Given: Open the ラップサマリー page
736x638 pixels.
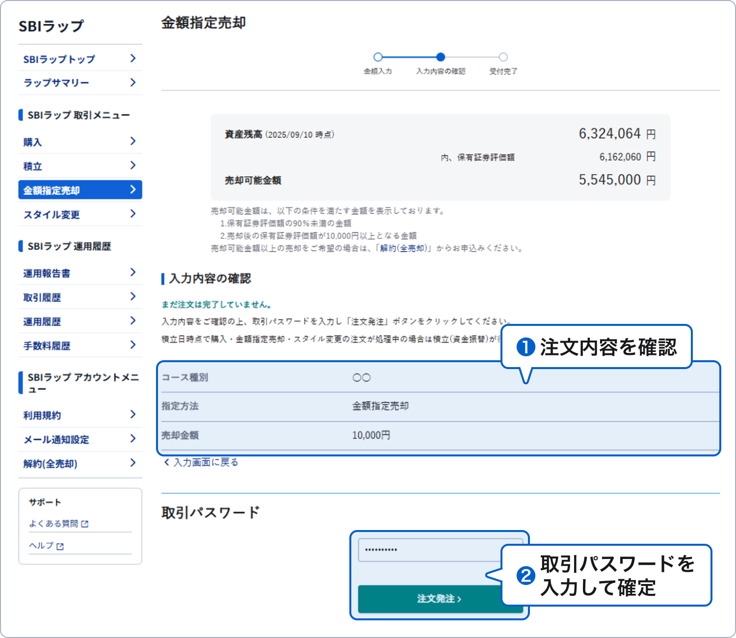Looking at the screenshot, I should (56, 83).
